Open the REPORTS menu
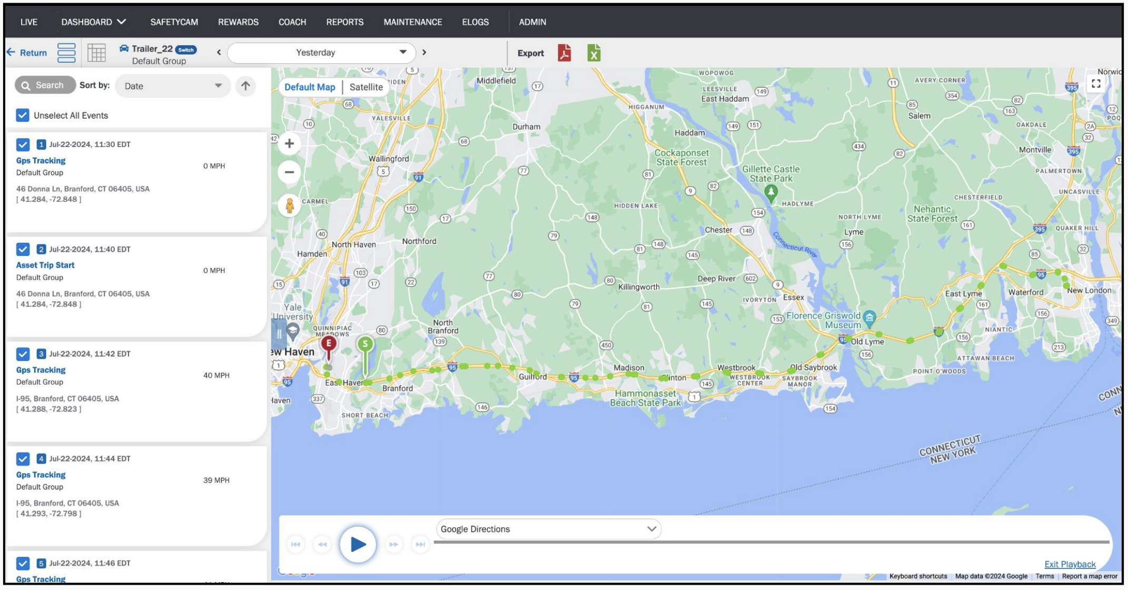The height and width of the screenshot is (590, 1128). [x=345, y=22]
